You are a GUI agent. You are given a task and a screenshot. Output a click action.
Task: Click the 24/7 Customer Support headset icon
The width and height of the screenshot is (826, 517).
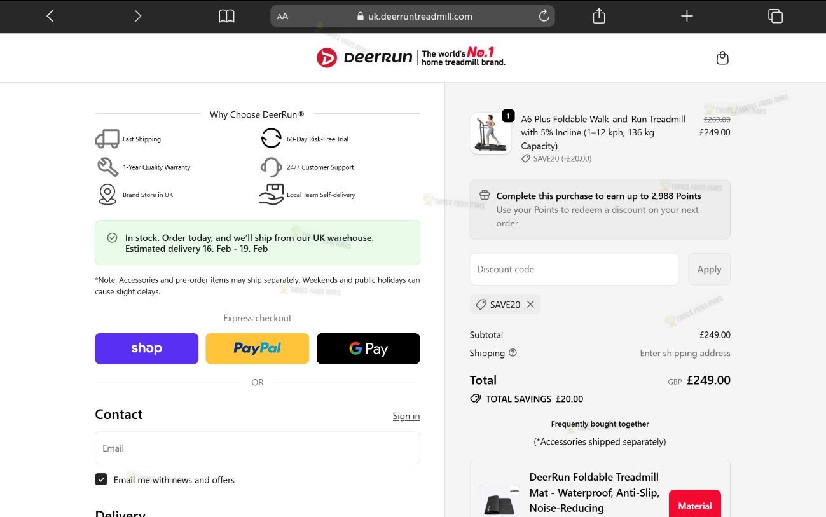pos(271,167)
